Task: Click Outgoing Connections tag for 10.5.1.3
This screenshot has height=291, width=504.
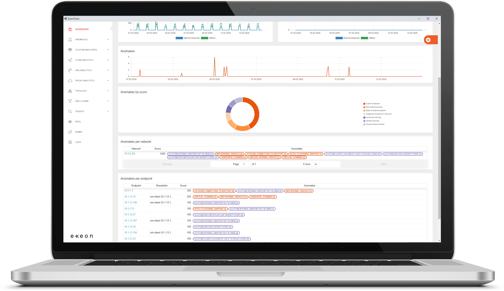Action: pos(214,191)
